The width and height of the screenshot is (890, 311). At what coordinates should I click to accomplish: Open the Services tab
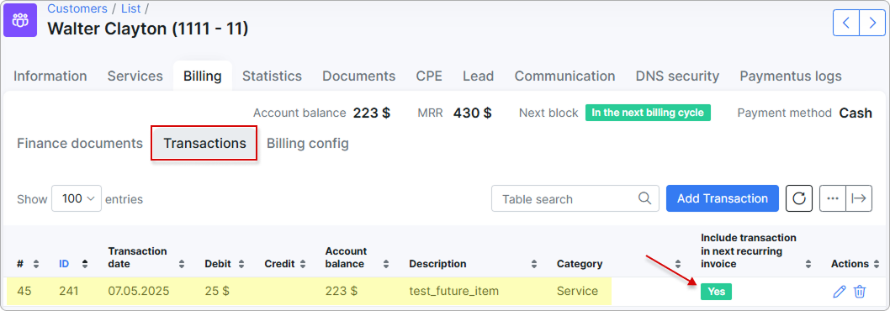point(135,76)
